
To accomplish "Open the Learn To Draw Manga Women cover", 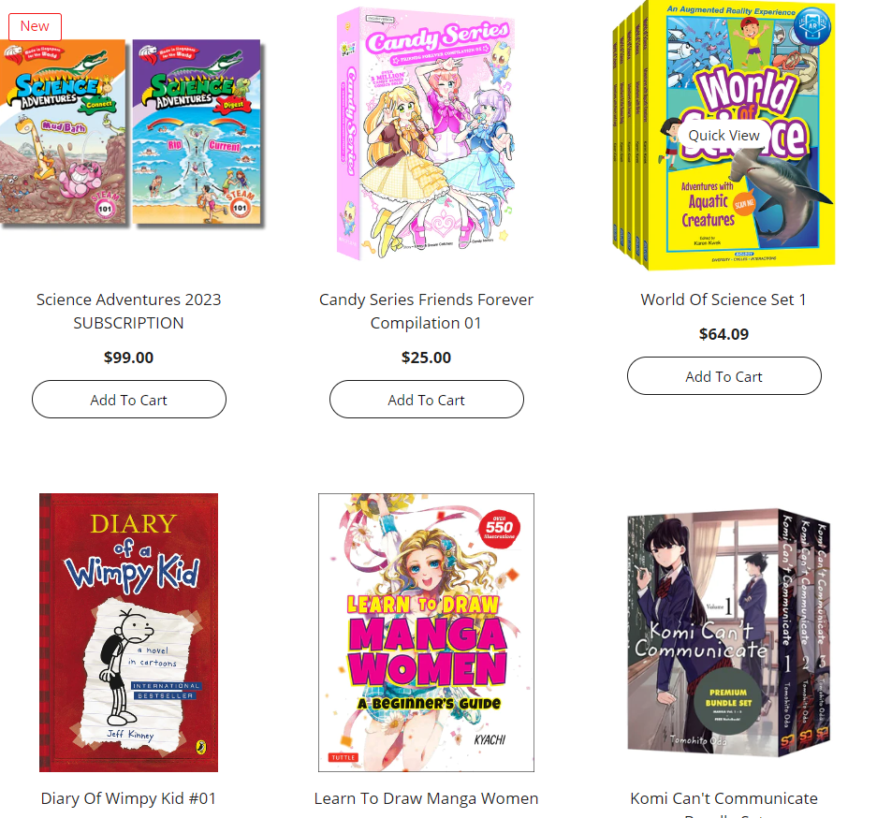I will pos(426,633).
